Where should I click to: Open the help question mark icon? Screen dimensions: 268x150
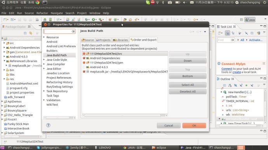tap(48, 125)
